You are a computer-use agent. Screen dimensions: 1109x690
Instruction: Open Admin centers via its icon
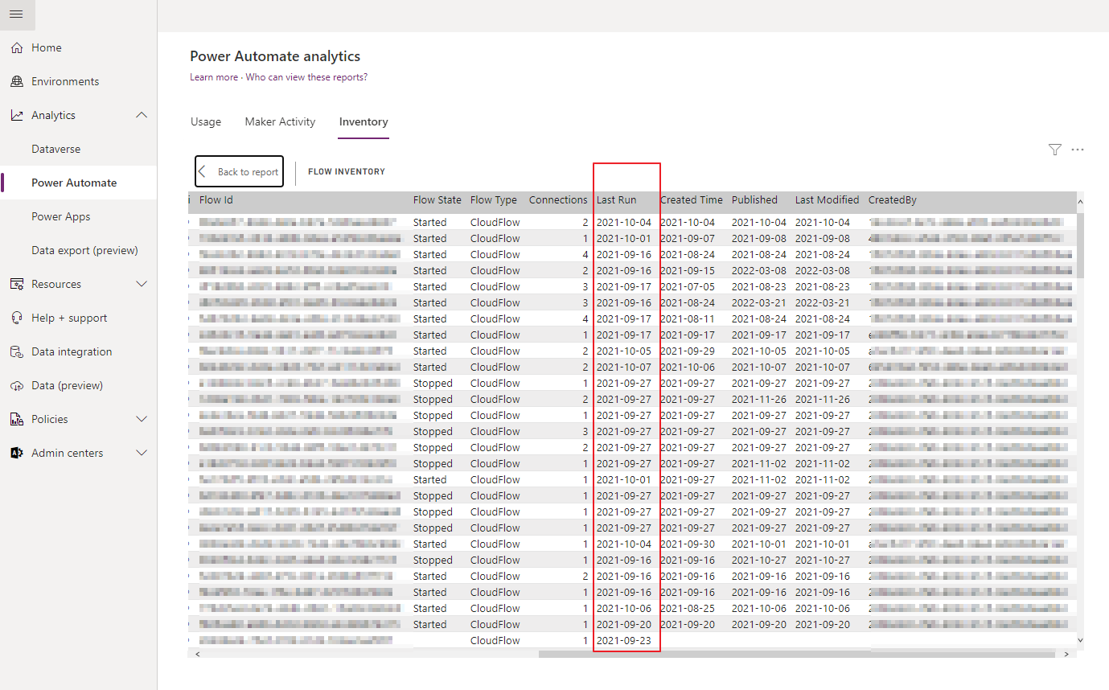(x=16, y=452)
